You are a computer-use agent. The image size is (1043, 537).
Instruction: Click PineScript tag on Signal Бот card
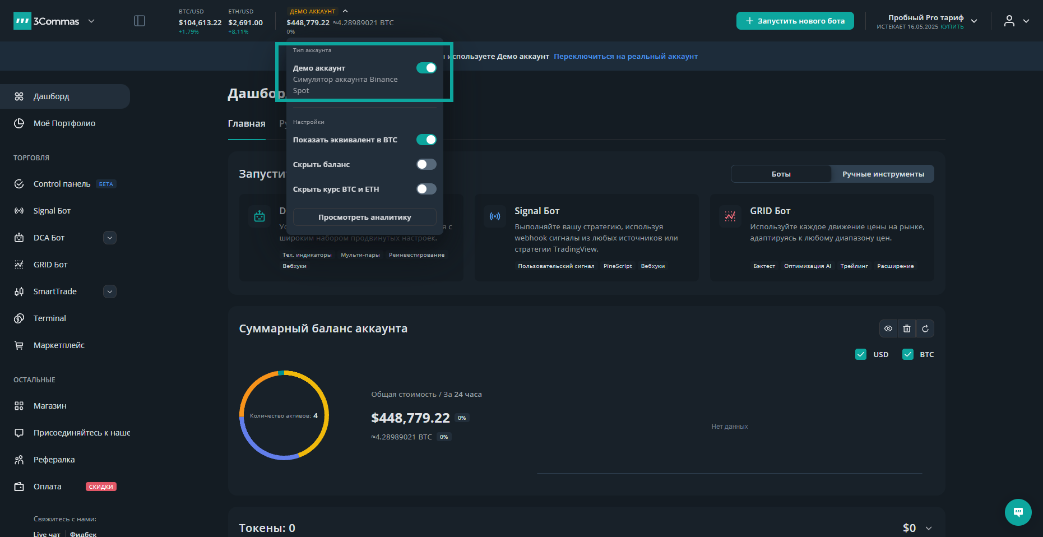tap(618, 266)
